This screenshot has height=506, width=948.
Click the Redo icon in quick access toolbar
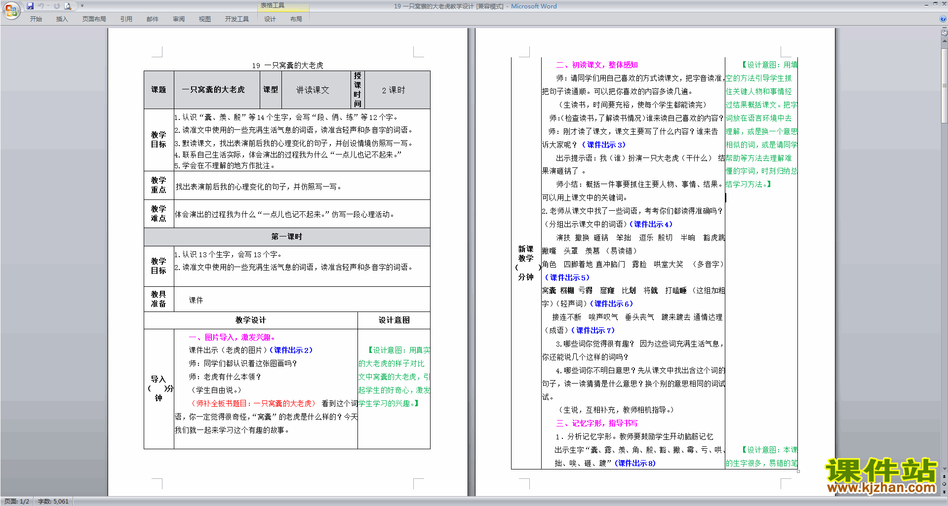point(57,6)
